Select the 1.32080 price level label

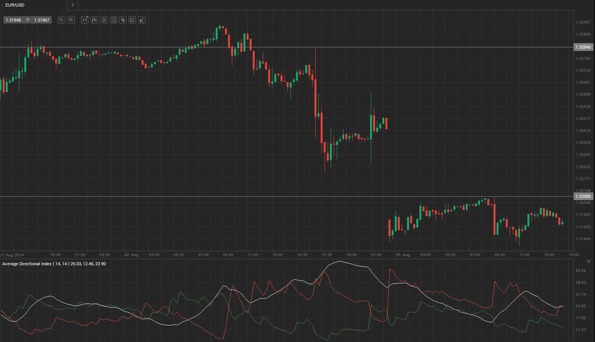[x=583, y=196]
